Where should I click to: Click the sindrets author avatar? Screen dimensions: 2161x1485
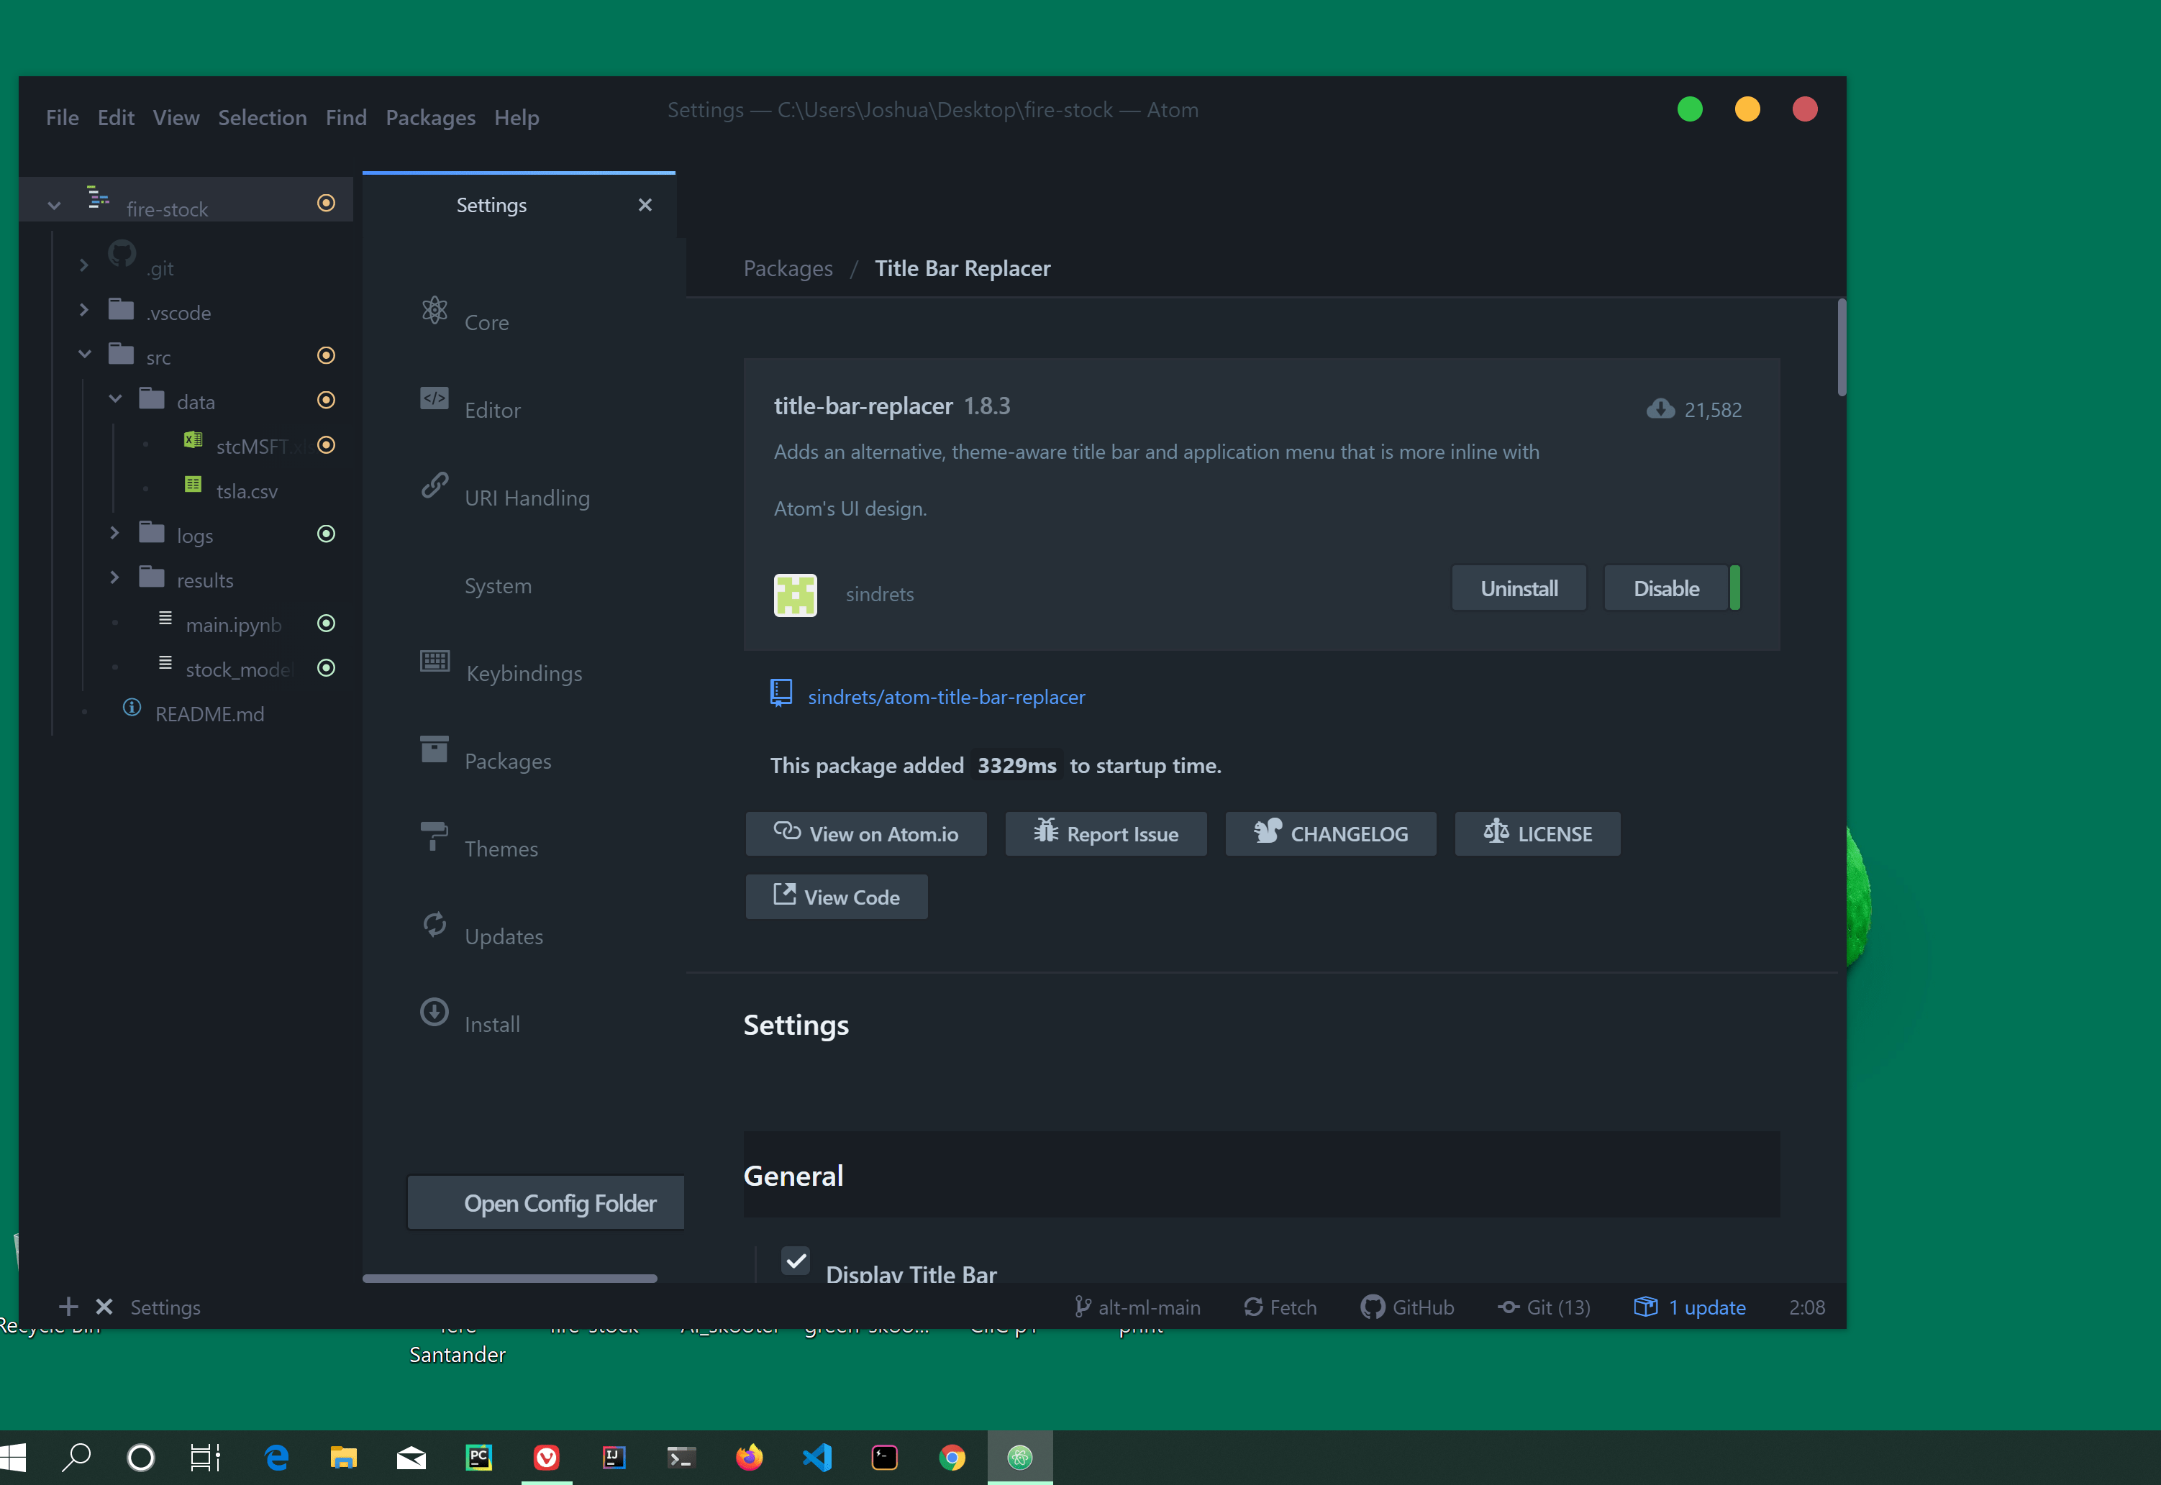pyautogui.click(x=796, y=595)
